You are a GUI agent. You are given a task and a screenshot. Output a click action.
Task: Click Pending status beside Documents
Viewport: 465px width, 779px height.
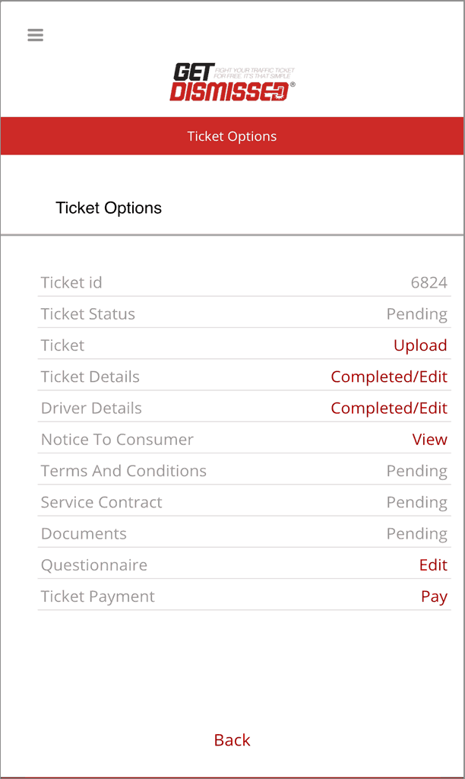tap(416, 534)
